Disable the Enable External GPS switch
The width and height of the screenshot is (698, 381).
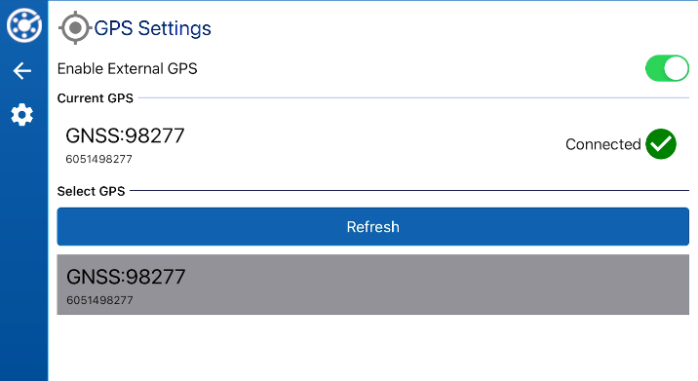(667, 68)
